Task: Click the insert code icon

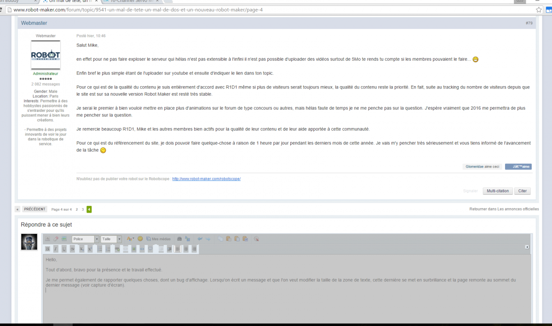Action: (x=142, y=249)
